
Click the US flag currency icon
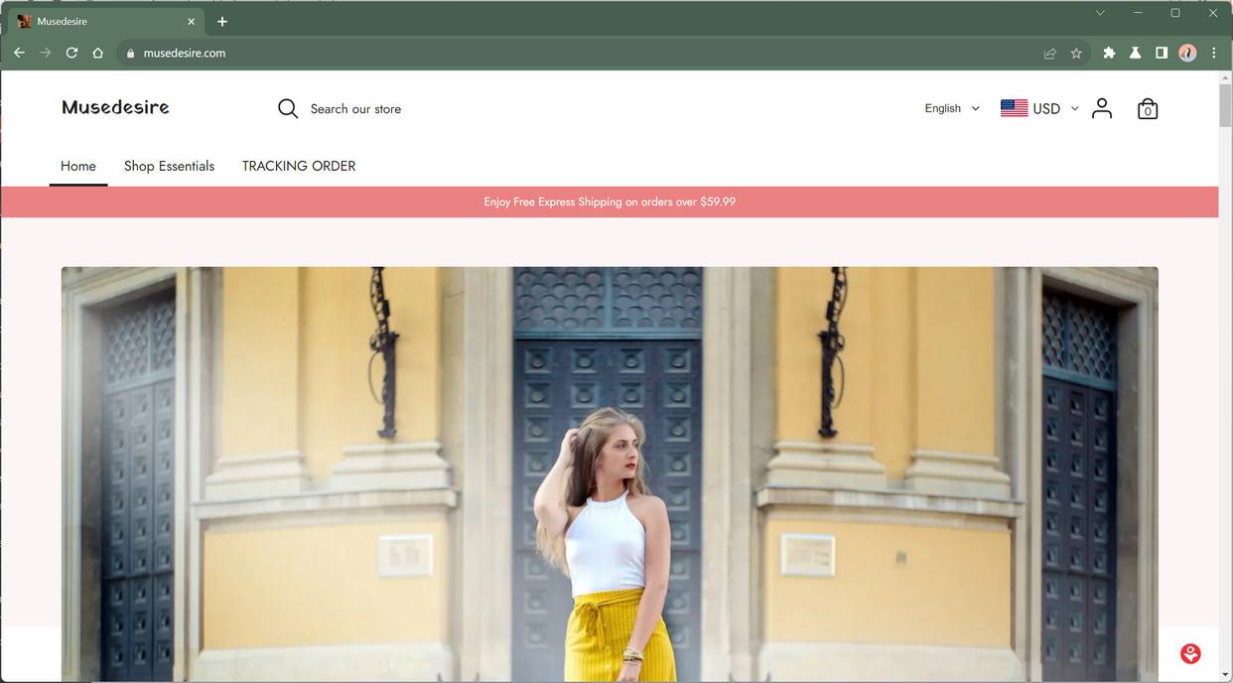[1014, 107]
